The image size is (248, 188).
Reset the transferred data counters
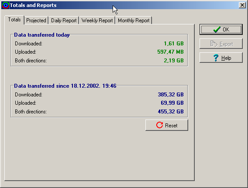[167, 125]
